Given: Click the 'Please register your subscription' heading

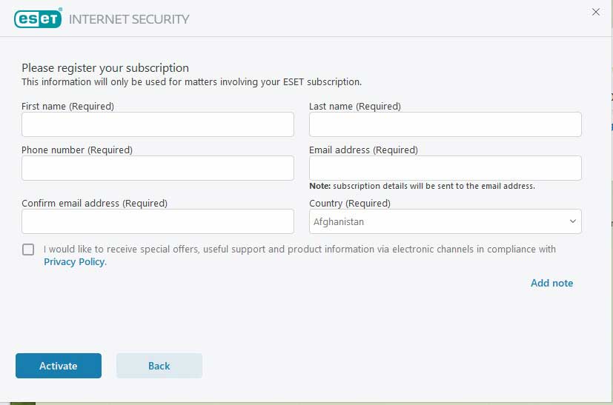Looking at the screenshot, I should [105, 68].
